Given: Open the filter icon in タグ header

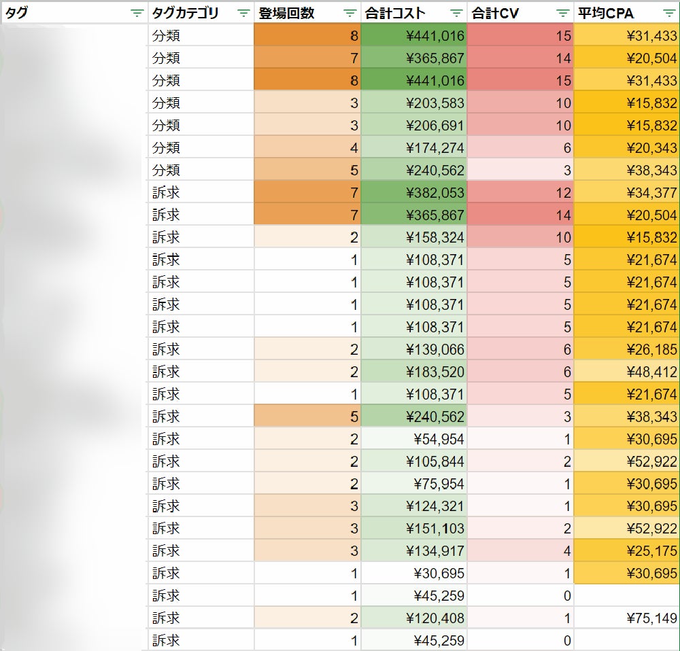Looking at the screenshot, I should [x=137, y=13].
